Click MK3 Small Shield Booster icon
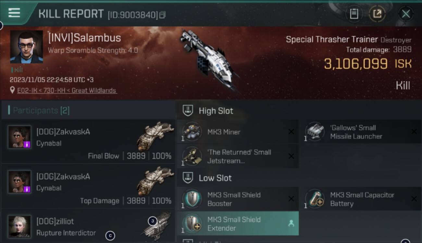Image resolution: width=422 pixels, height=243 pixels. [192, 199]
